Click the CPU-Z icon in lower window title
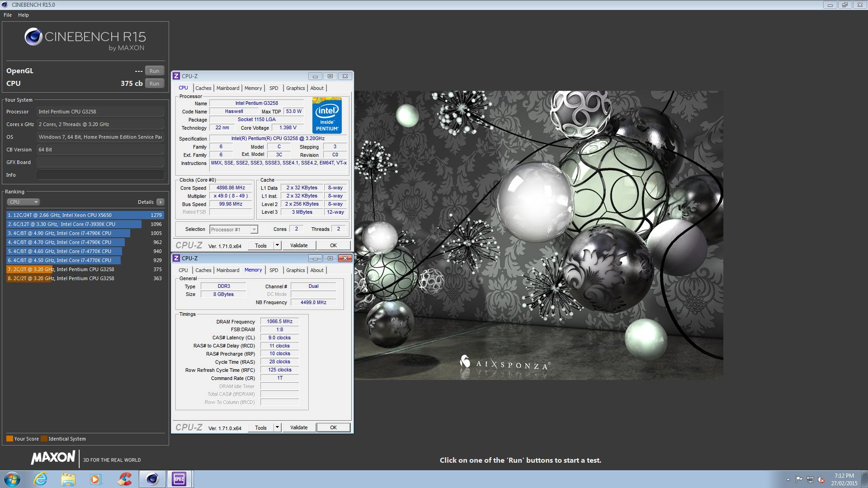868x488 pixels. coord(177,258)
